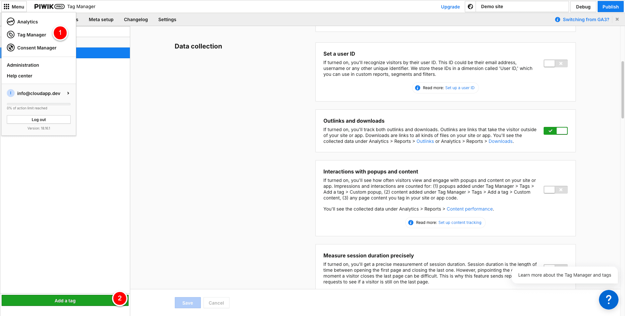Click the blue help question mark button
This screenshot has height=316, width=625.
[608, 299]
